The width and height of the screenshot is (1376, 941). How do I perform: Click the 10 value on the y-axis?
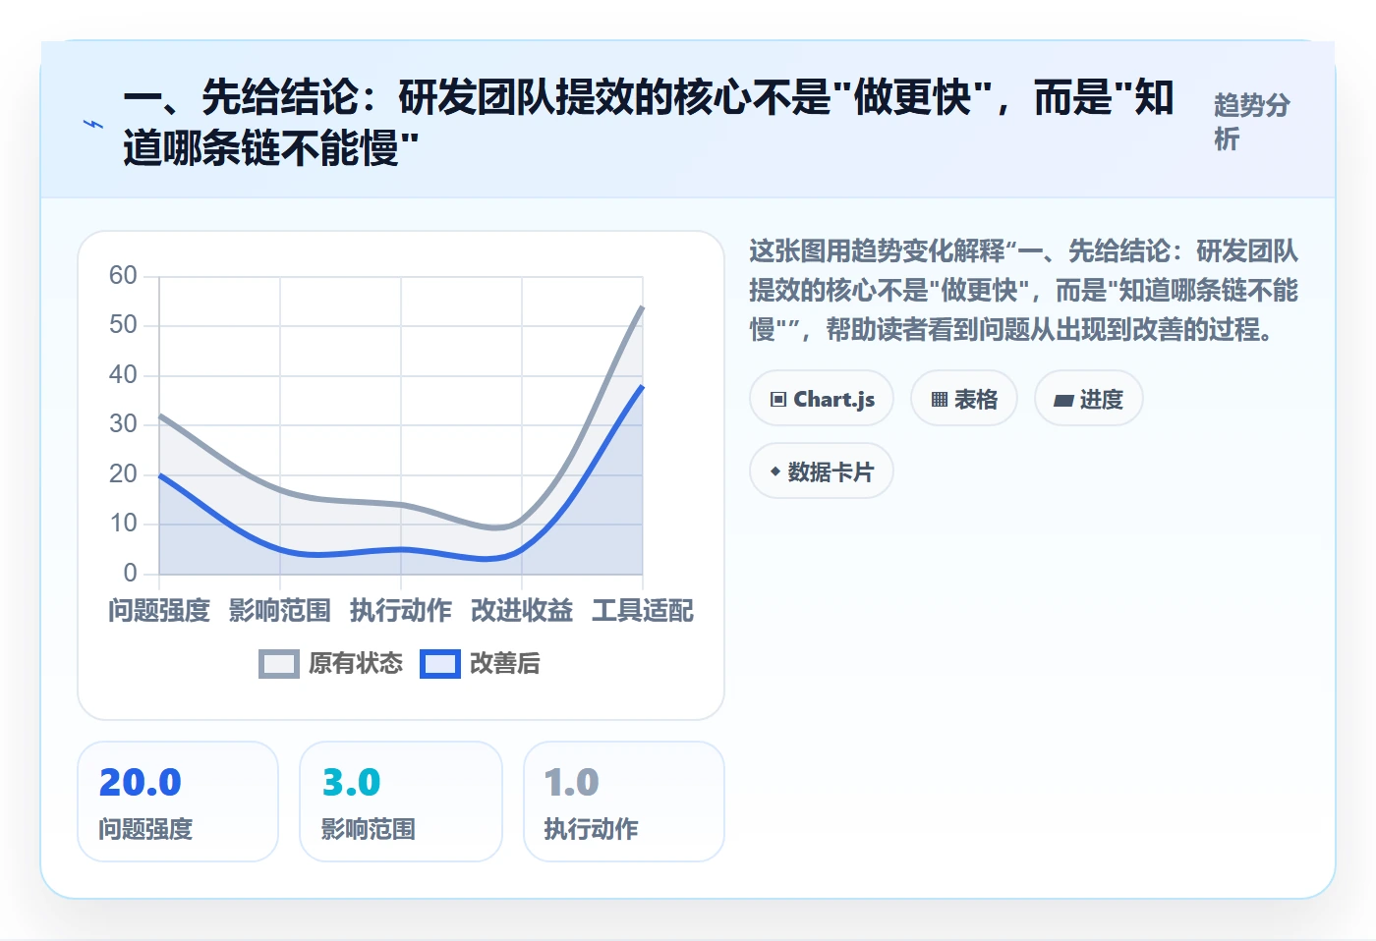click(123, 523)
